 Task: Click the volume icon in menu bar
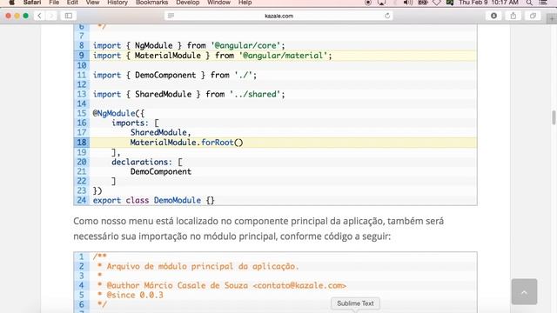click(x=407, y=3)
